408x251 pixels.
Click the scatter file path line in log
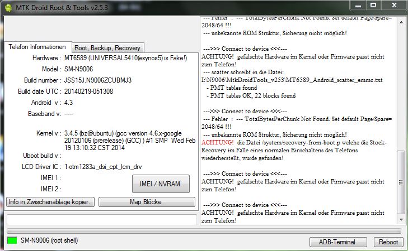pyautogui.click(x=292, y=80)
